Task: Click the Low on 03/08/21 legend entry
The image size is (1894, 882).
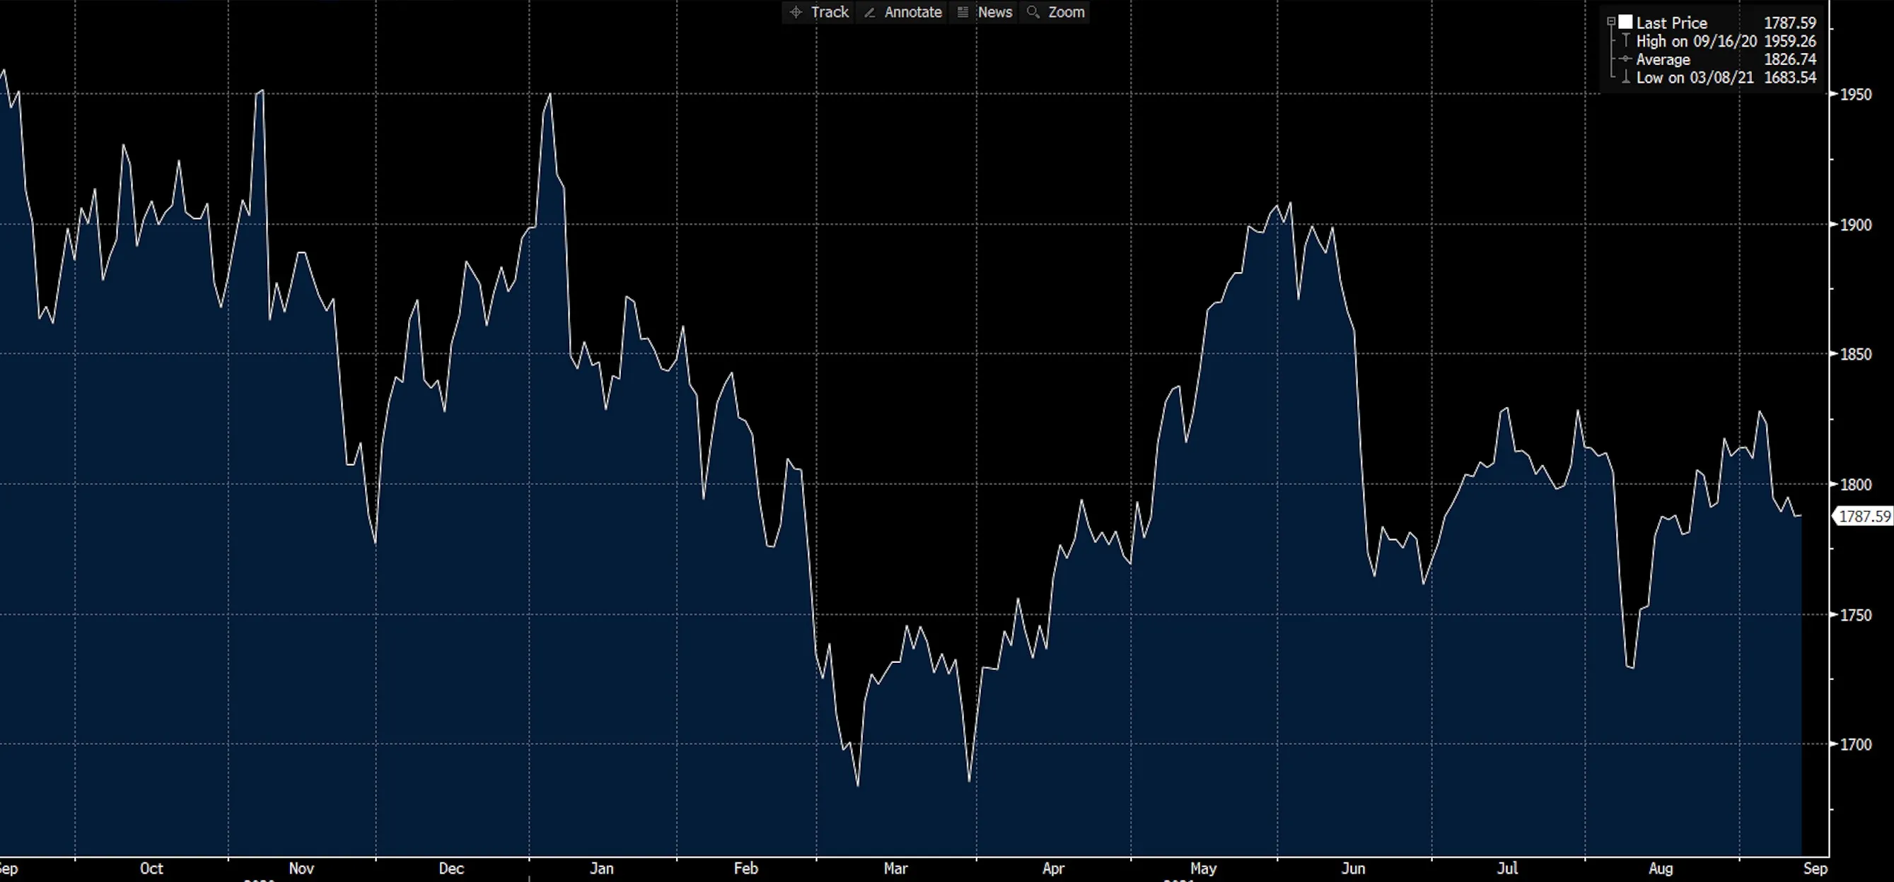Action: [x=1695, y=77]
